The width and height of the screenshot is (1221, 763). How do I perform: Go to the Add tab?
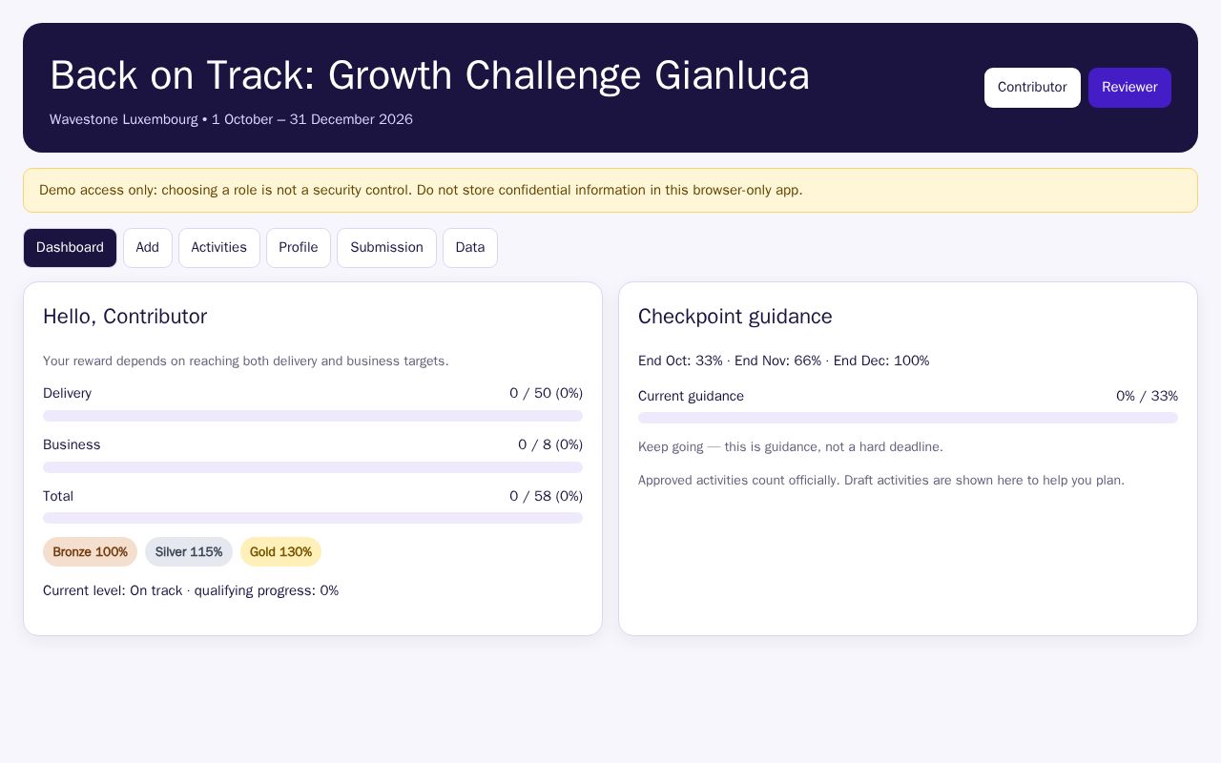coord(148,248)
